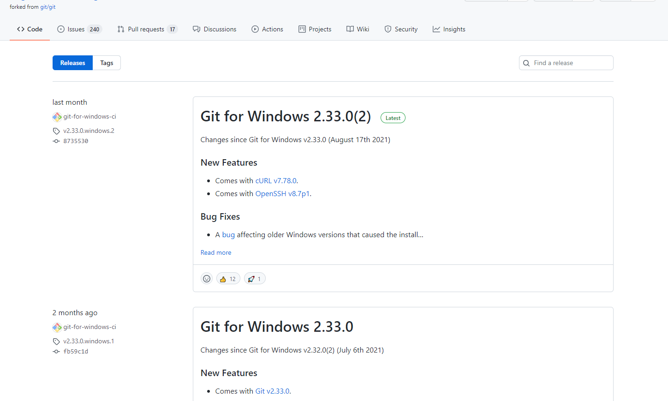668x401 pixels.
Task: Open the Actions tab
Action: click(x=267, y=29)
